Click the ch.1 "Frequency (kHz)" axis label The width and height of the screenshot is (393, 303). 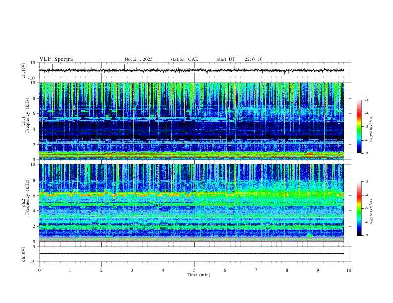[x=27, y=115]
